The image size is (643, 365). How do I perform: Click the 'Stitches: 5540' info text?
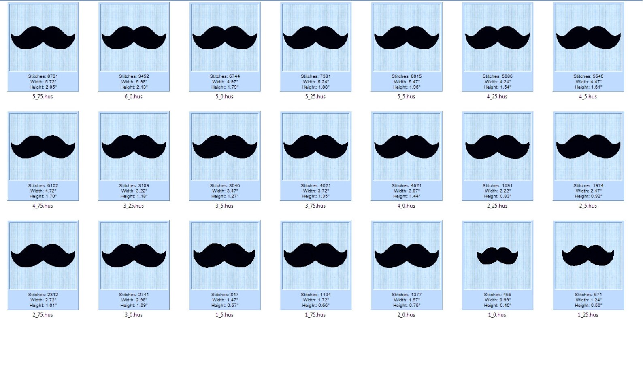588,76
